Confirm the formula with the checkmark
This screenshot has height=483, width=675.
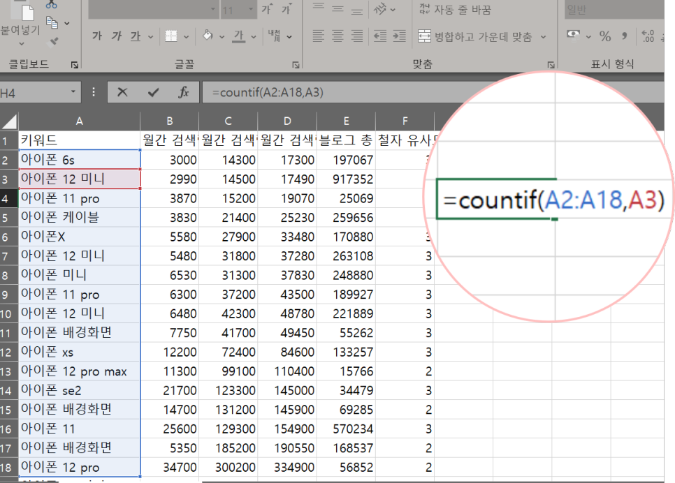(x=153, y=92)
